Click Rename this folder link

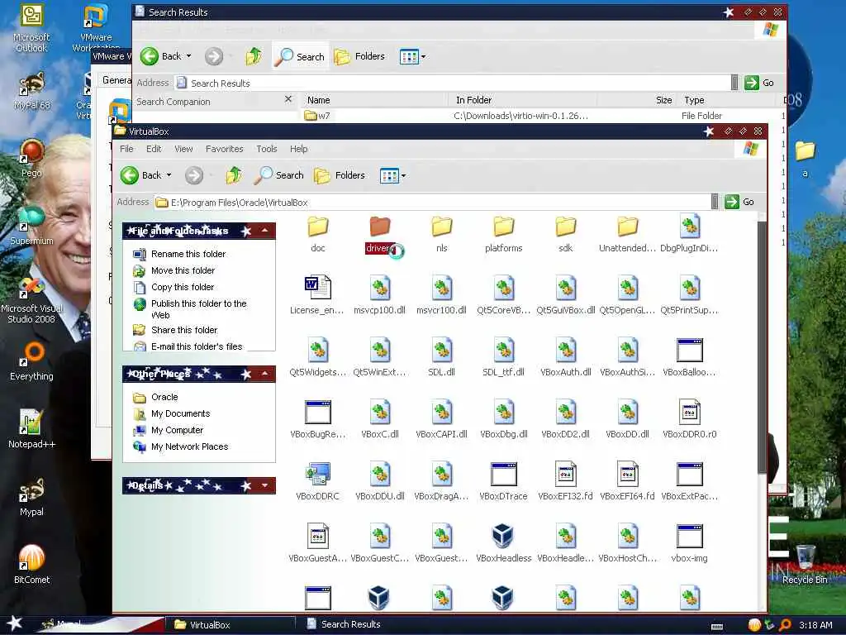(x=188, y=254)
